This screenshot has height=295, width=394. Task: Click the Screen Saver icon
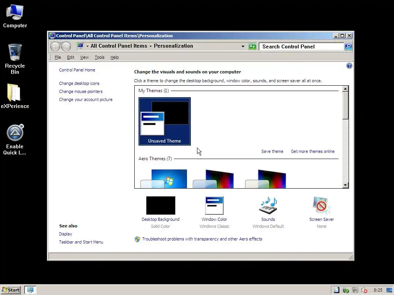321,206
